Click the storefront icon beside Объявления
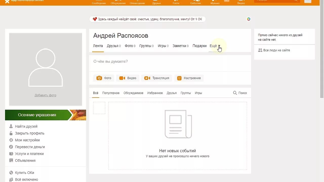This screenshot has height=182, width=324. (11, 161)
